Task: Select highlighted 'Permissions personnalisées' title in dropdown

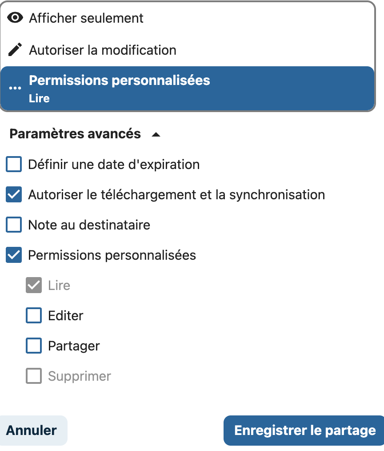Action: tap(120, 80)
